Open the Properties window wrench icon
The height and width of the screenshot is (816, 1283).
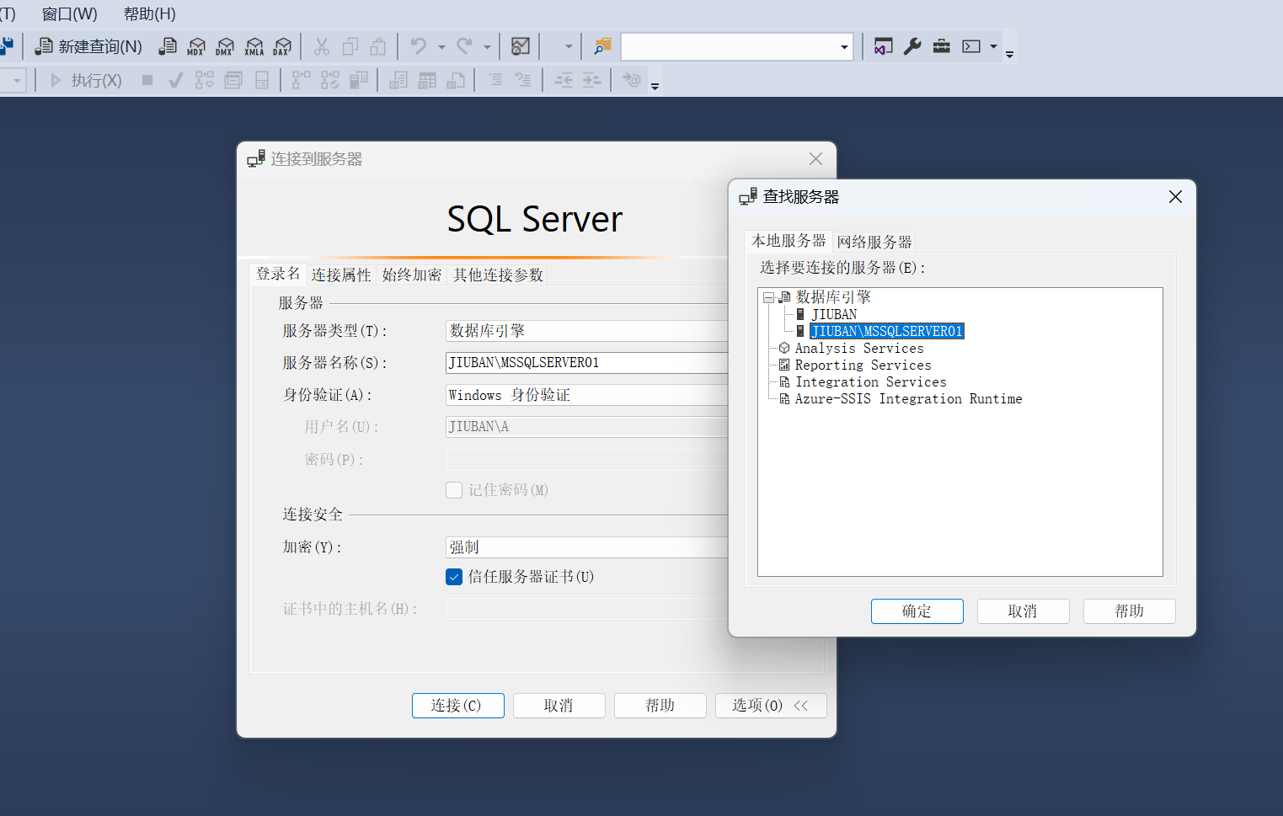(x=912, y=46)
